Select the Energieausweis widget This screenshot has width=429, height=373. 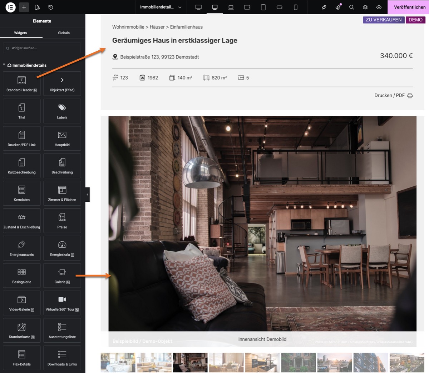[21, 248]
